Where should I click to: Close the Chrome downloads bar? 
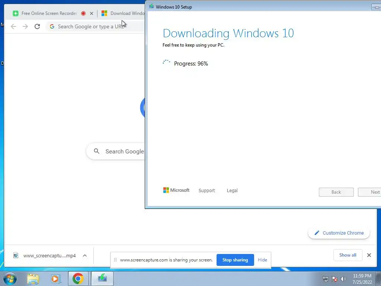click(369, 255)
